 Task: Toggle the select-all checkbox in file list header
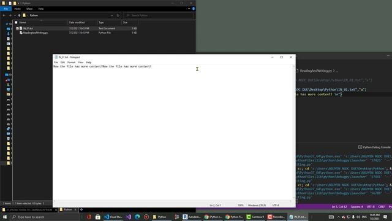click(16, 23)
